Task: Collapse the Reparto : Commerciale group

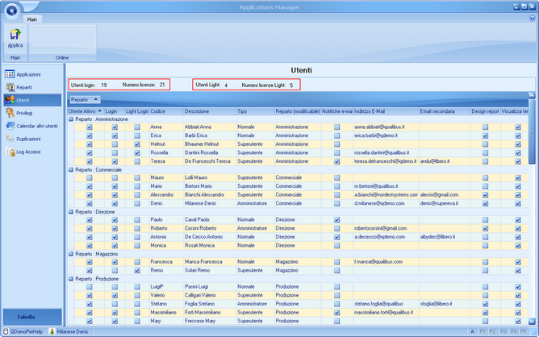Action: pyautogui.click(x=71, y=169)
